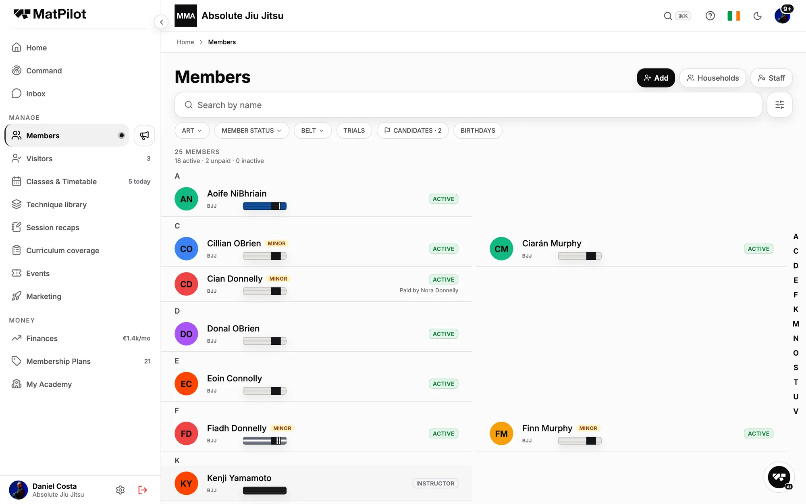806x504 pixels.
Task: Open the help question mark icon
Action: (710, 16)
